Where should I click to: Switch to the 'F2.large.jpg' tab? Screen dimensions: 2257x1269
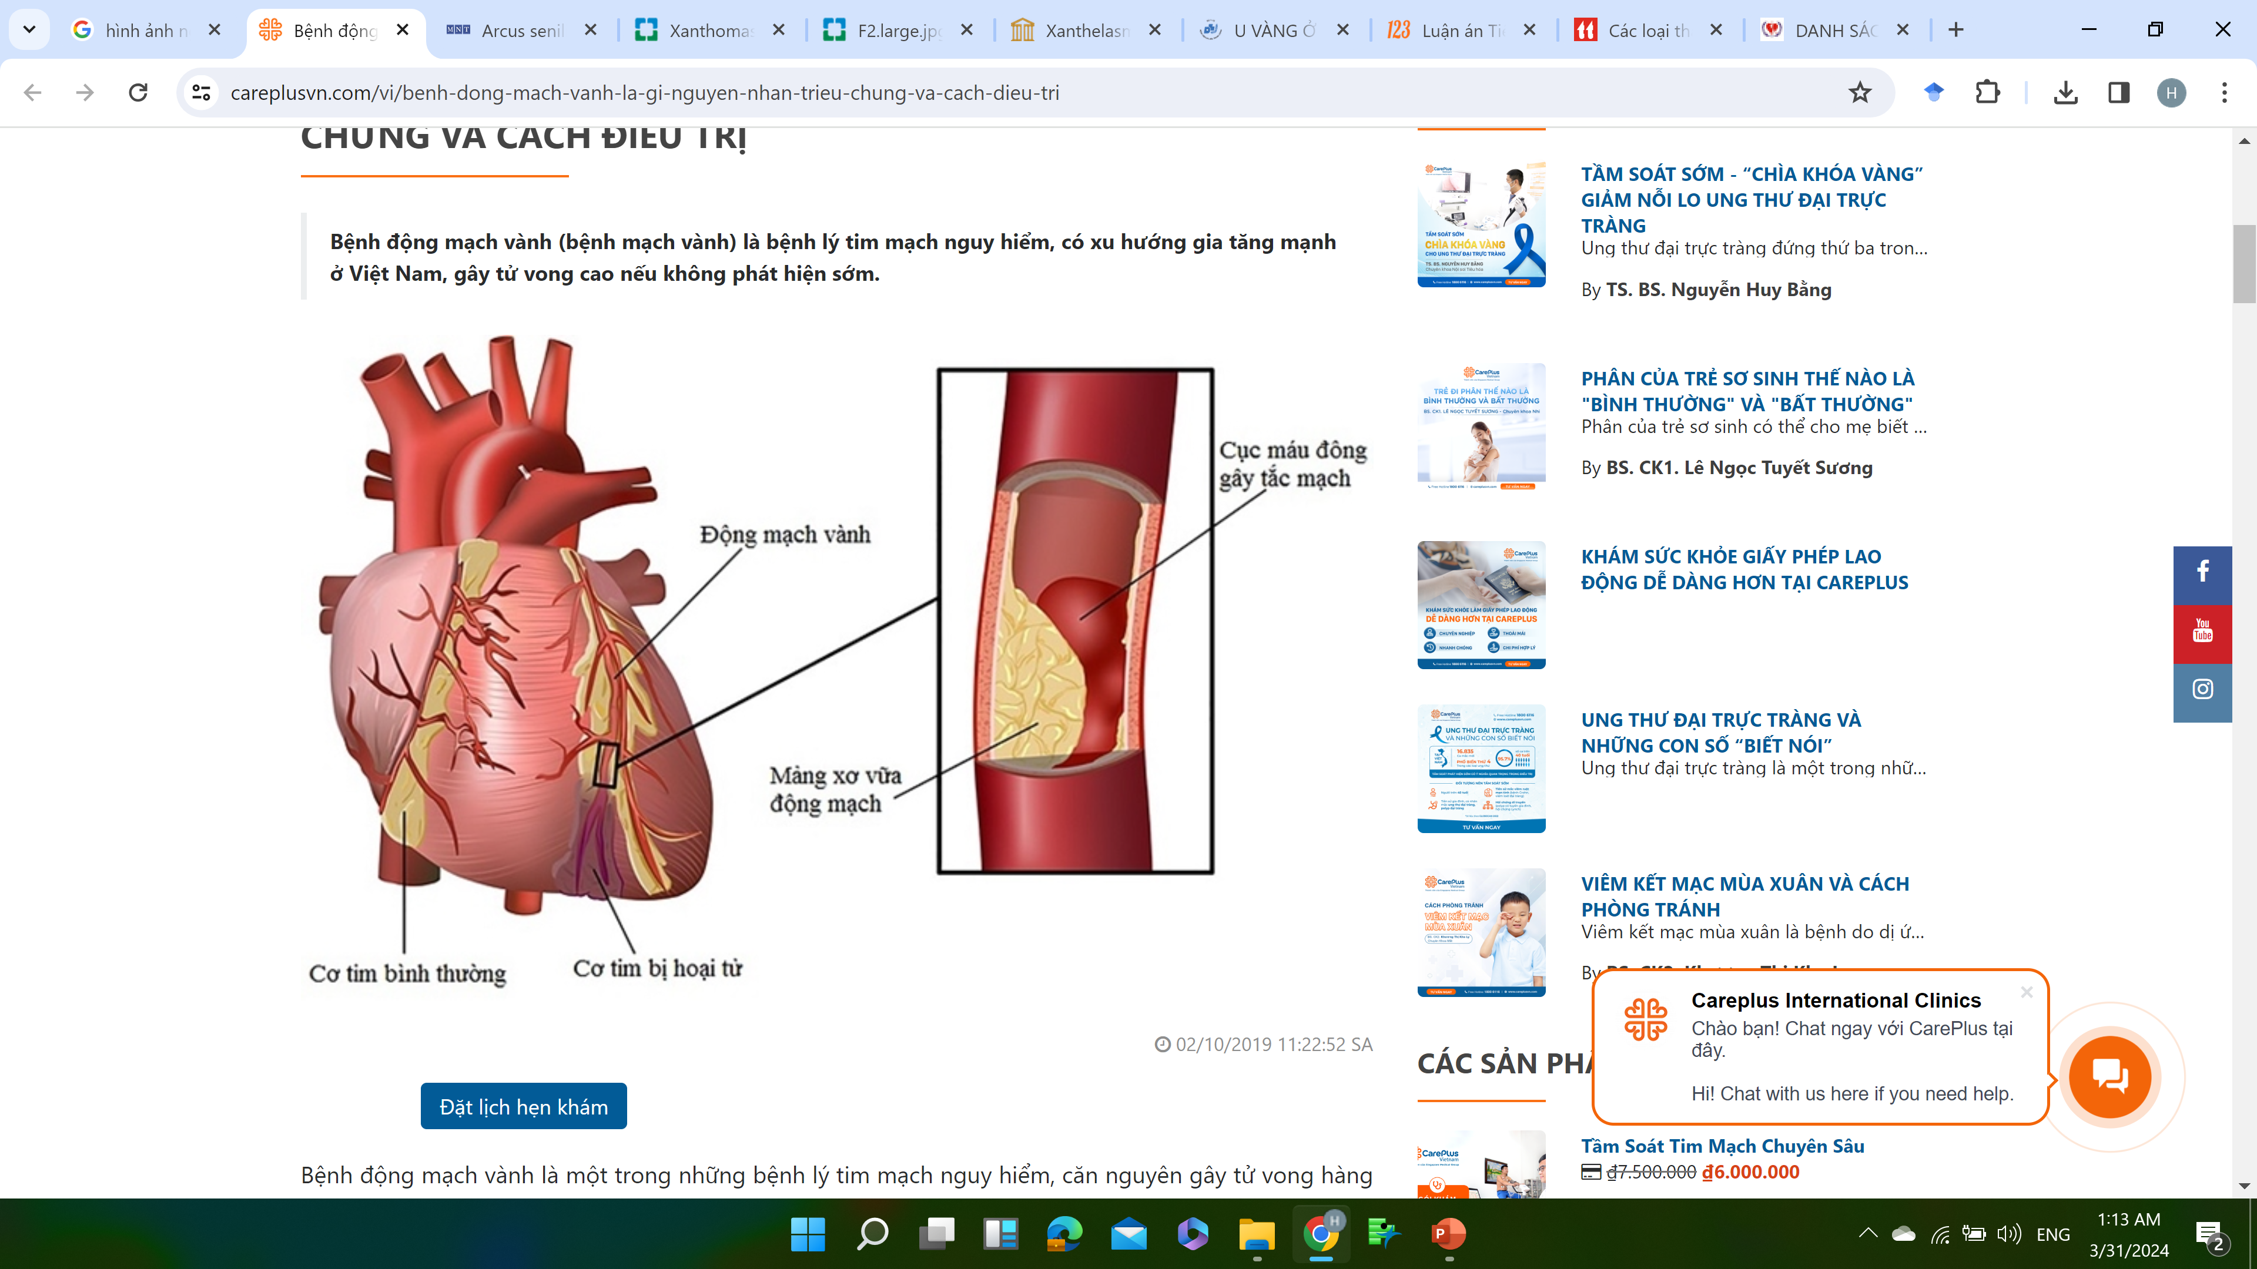click(899, 30)
